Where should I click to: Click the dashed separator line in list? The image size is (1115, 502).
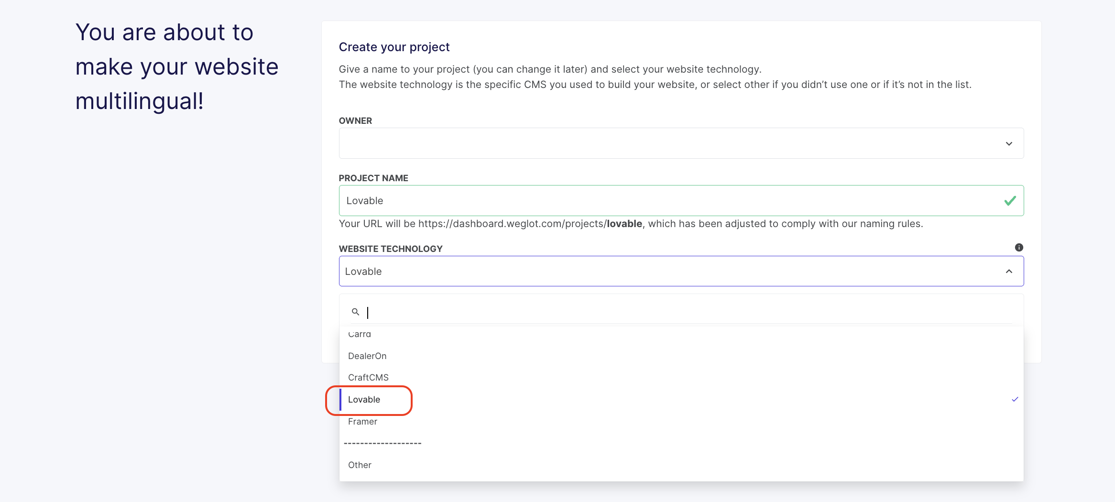[383, 443]
